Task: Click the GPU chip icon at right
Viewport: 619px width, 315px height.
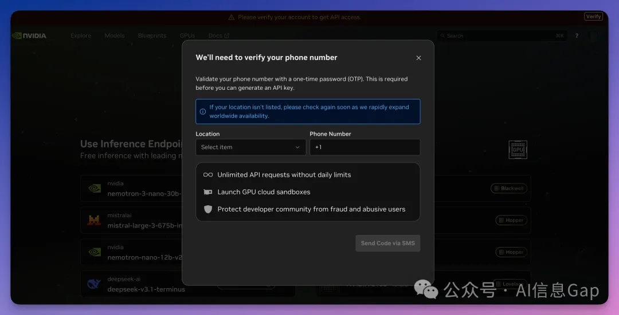Action: (518, 150)
